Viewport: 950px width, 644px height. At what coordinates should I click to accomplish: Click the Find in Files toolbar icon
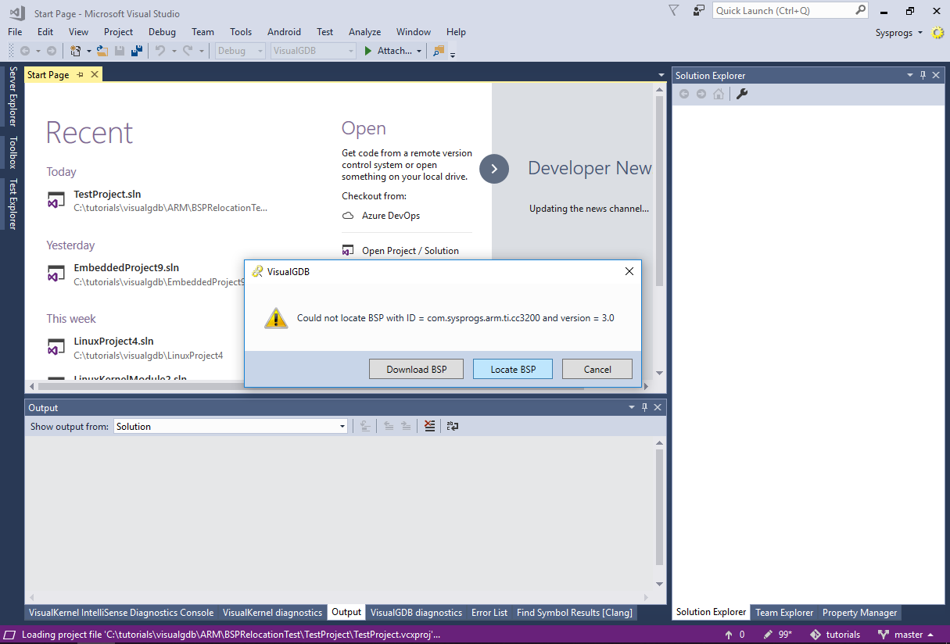[438, 51]
